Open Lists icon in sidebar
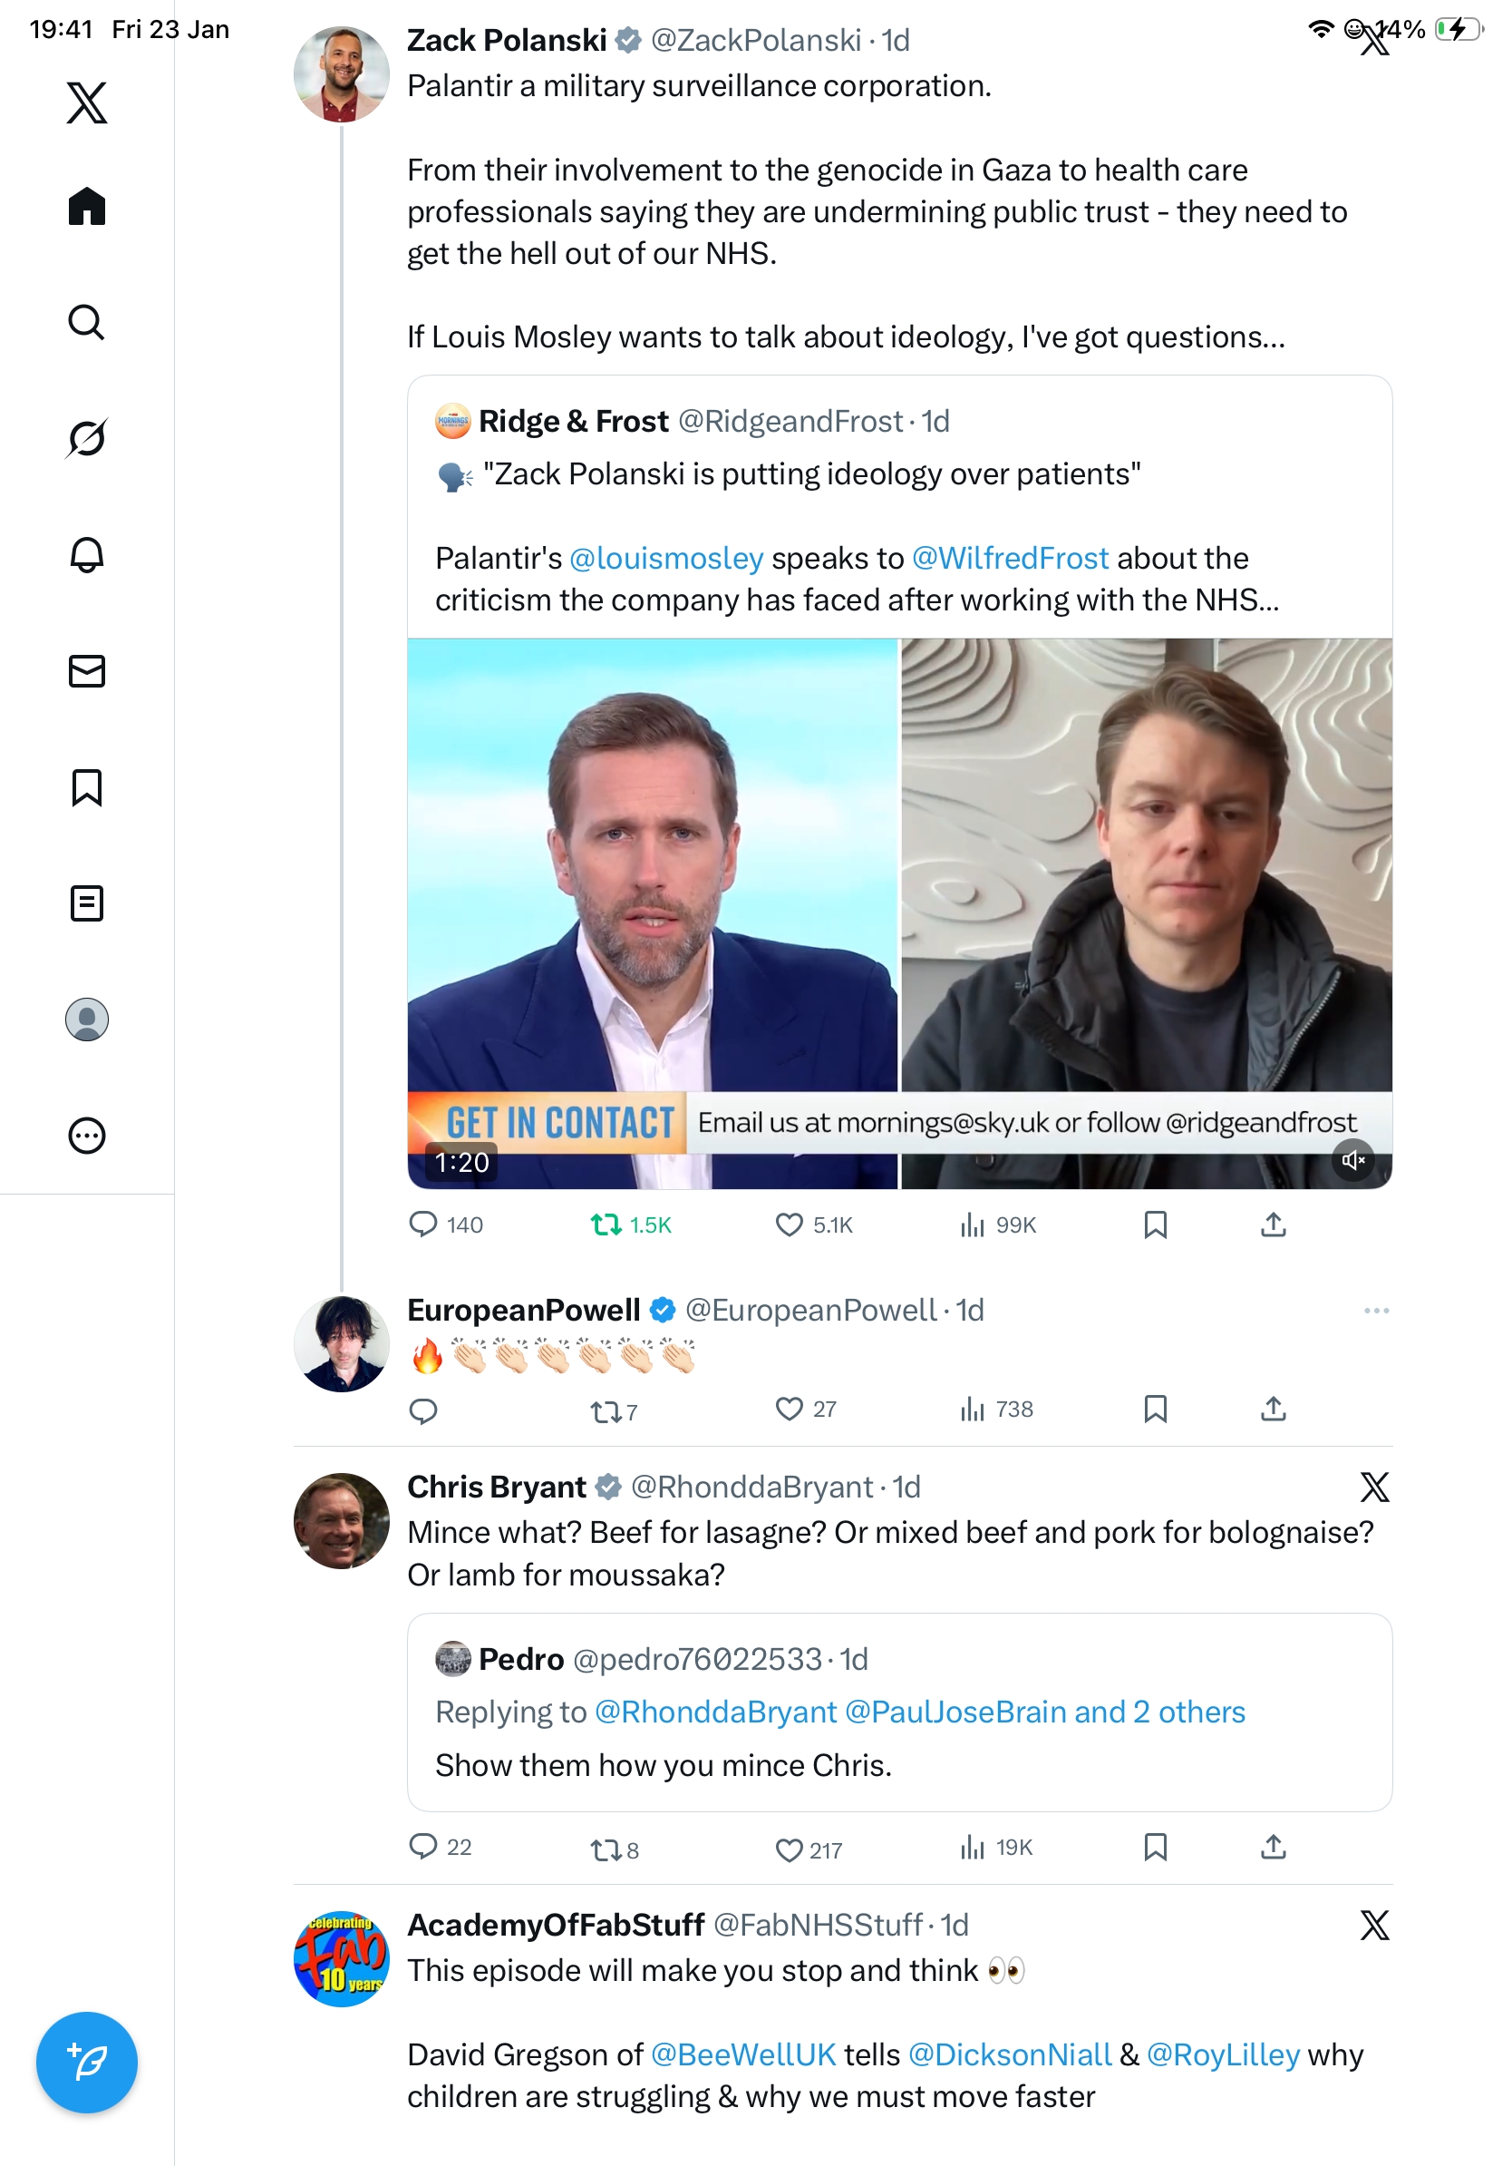Viewport: 1512px width, 2166px height. 87,902
